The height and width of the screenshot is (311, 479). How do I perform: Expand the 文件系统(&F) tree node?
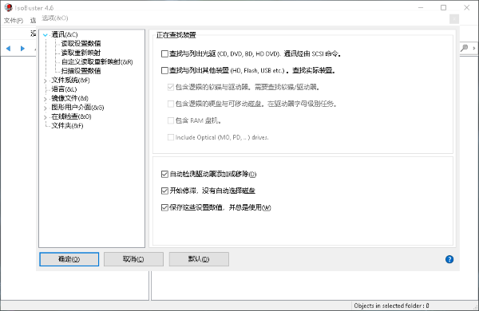[46, 81]
